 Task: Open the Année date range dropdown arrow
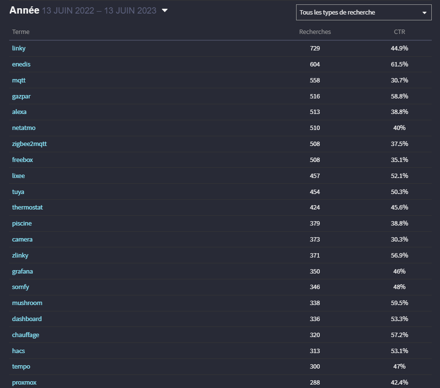coord(165,11)
